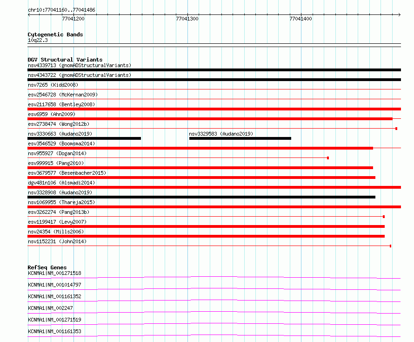Click variant label dgv481n106 (Alsmadi2014)
The width and height of the screenshot is (414, 342).
[61, 183]
